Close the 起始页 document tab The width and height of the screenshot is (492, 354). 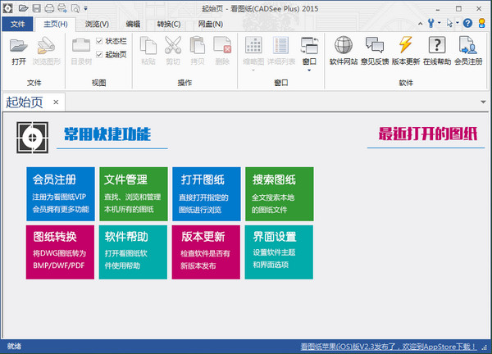click(x=56, y=102)
